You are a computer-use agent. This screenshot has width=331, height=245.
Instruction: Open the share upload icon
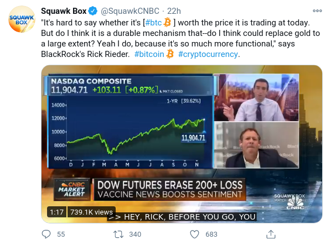[271, 234]
